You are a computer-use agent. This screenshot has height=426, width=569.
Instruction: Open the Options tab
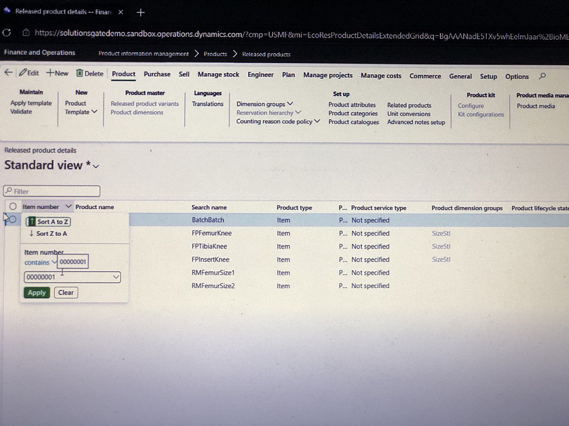517,77
